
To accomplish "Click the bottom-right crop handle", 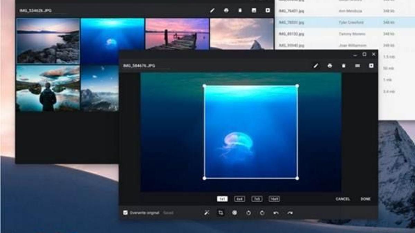I will click(x=297, y=178).
